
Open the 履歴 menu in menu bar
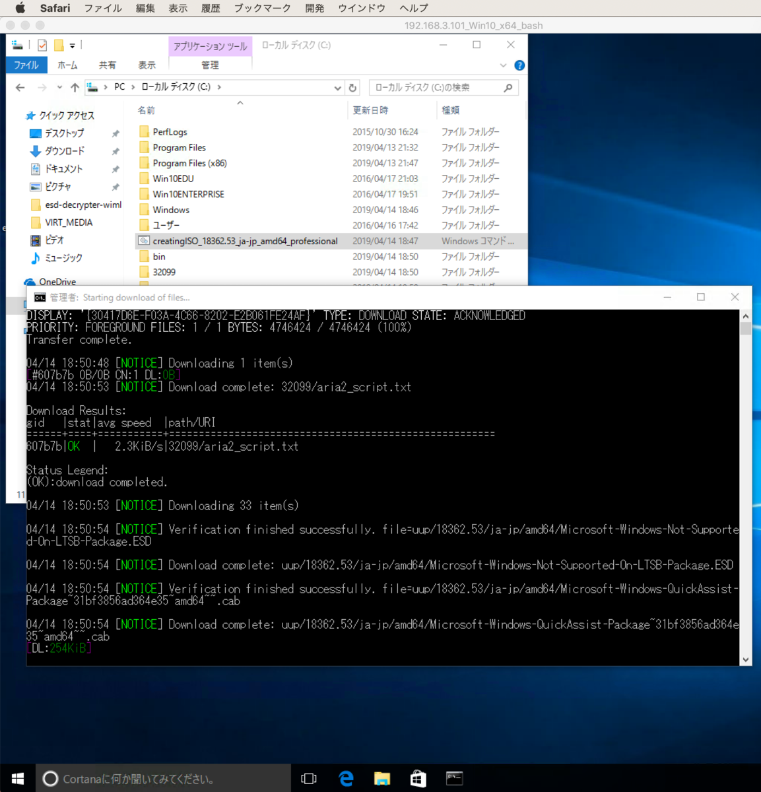(x=211, y=8)
